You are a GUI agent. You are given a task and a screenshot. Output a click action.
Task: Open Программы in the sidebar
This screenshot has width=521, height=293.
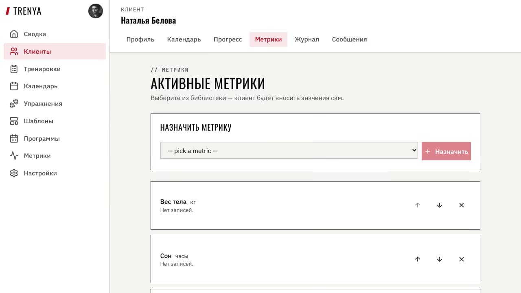click(x=55, y=138)
